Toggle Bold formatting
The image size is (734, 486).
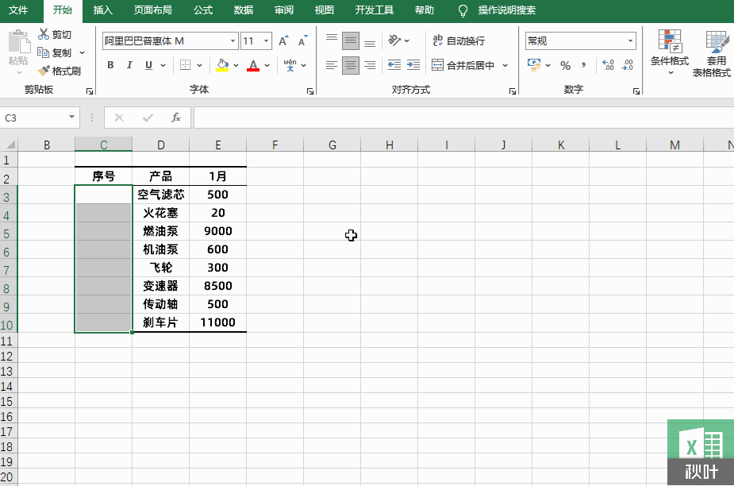110,65
